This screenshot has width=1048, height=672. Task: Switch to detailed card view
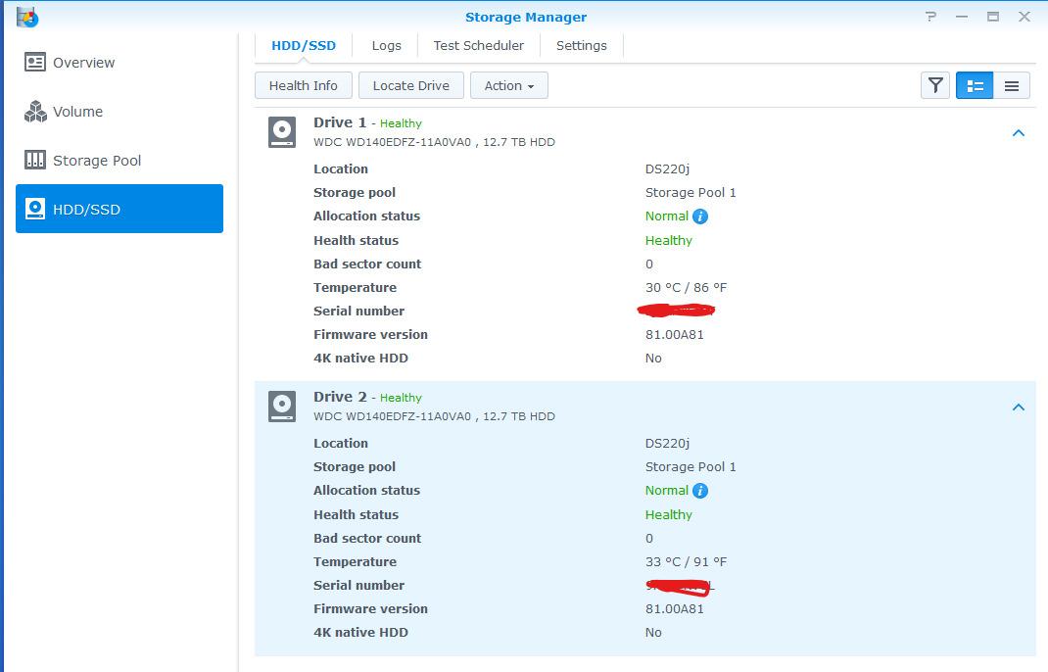tap(975, 85)
